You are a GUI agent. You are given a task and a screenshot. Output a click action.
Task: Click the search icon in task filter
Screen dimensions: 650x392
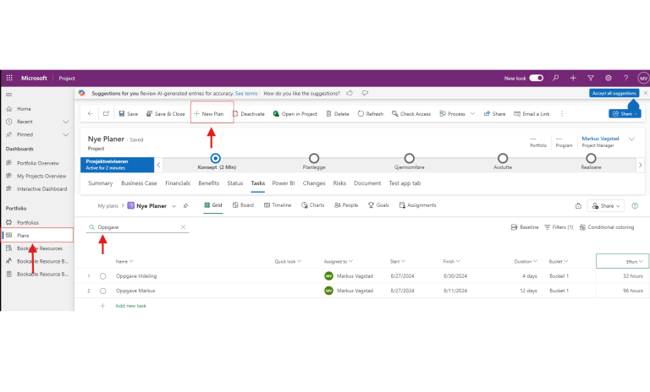(x=92, y=227)
